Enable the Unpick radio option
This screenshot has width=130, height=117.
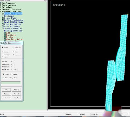[13, 48]
